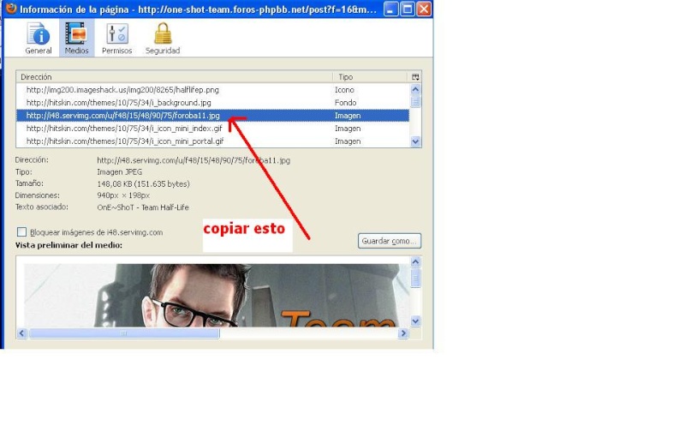Open the Permisos tab
The image size is (685, 444).
[116, 39]
